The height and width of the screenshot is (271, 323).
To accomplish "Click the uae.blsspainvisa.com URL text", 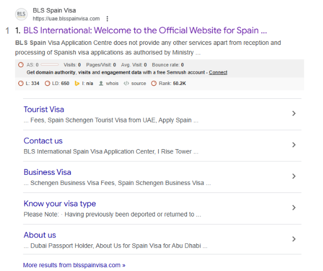I will (66, 19).
